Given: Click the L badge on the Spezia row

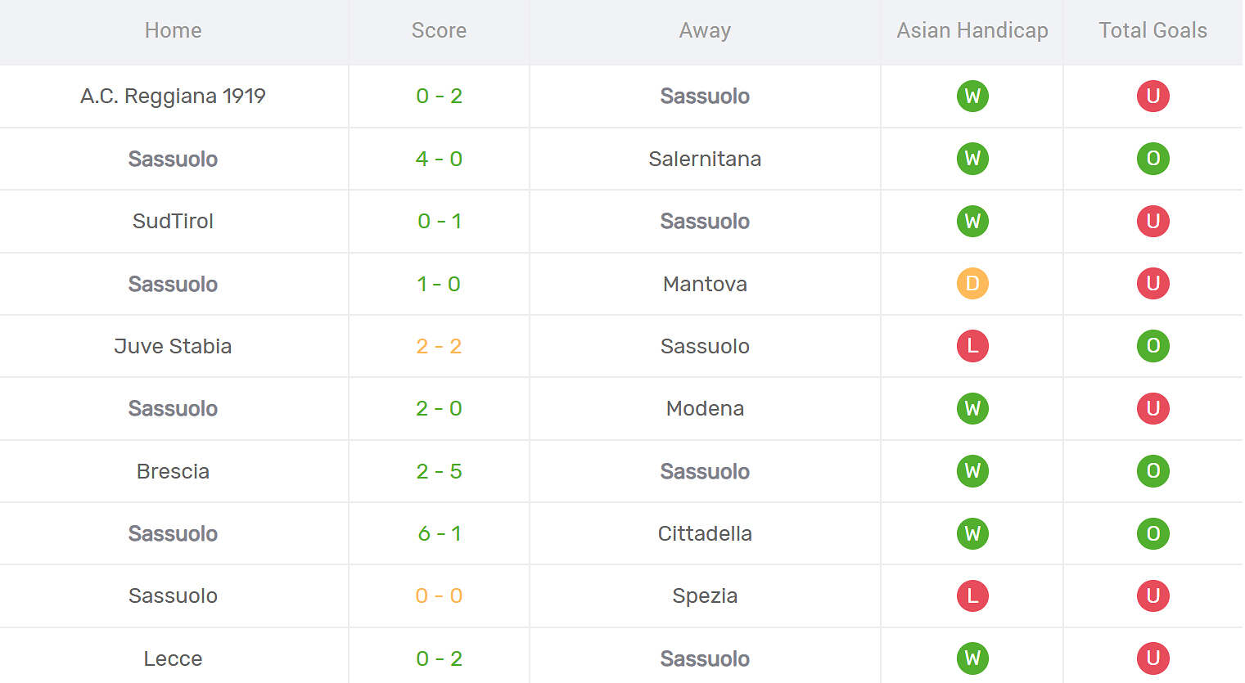Looking at the screenshot, I should click(972, 596).
